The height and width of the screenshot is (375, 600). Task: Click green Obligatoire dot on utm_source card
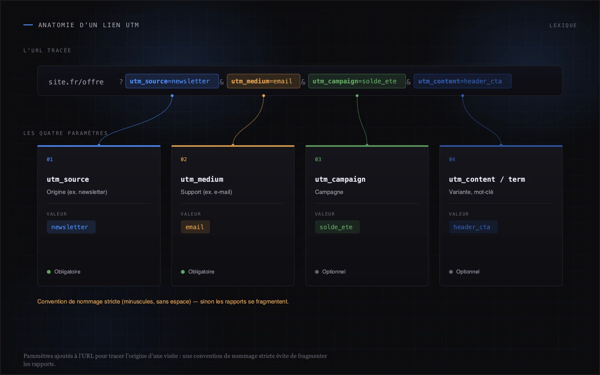(x=49, y=272)
